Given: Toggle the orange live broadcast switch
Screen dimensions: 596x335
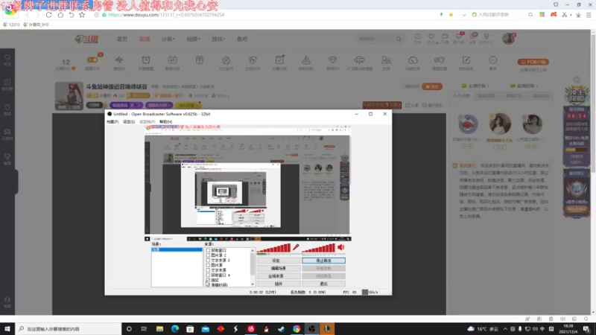Looking at the screenshot, I should (92, 60).
